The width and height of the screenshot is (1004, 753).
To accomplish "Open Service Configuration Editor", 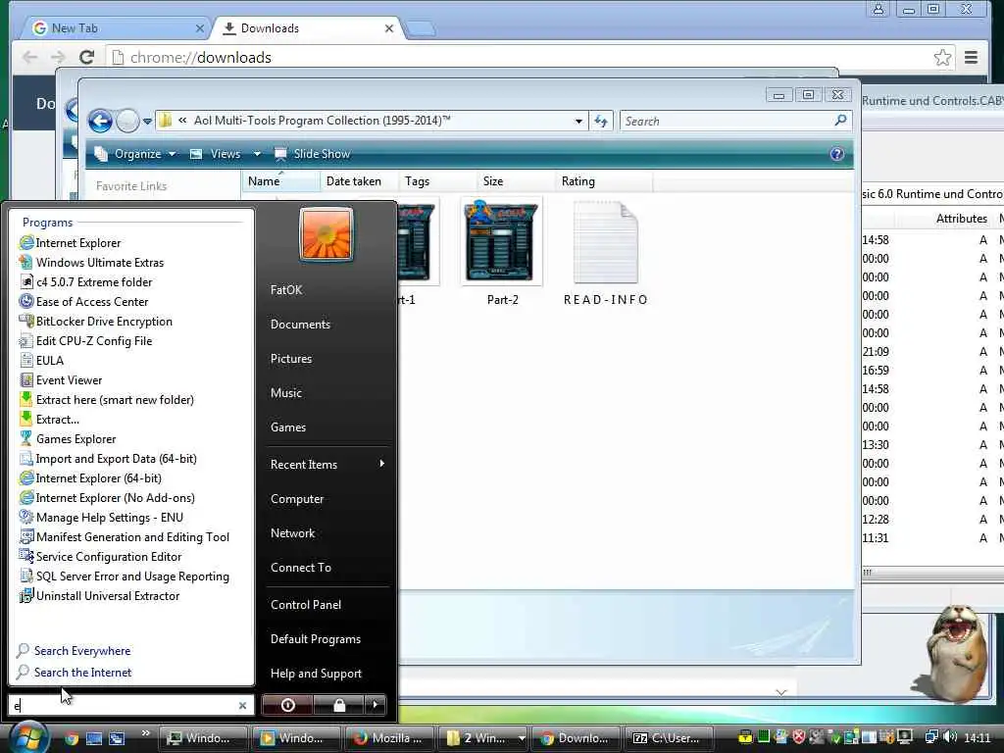I will (x=101, y=557).
